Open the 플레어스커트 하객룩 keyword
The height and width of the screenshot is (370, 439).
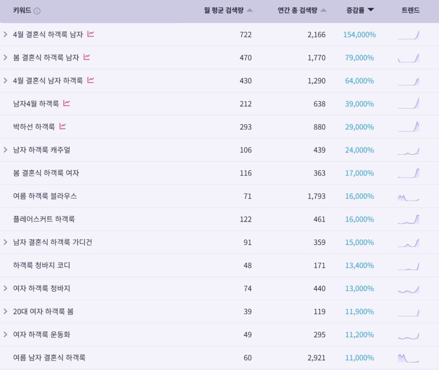(44, 219)
